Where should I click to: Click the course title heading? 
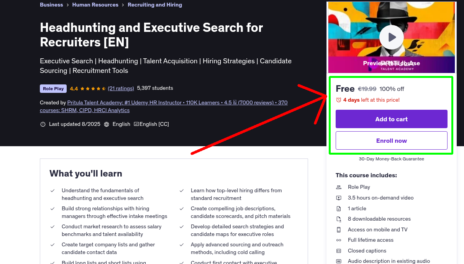click(x=151, y=35)
